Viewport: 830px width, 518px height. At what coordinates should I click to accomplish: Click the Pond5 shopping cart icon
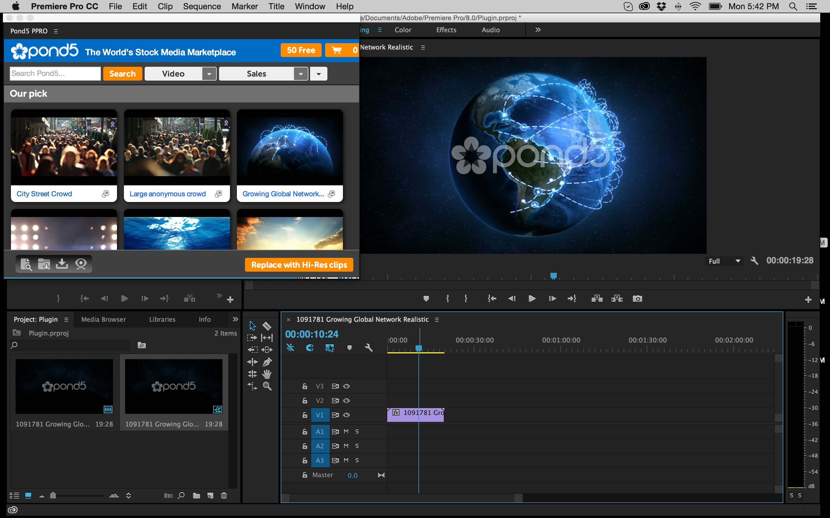tap(337, 50)
